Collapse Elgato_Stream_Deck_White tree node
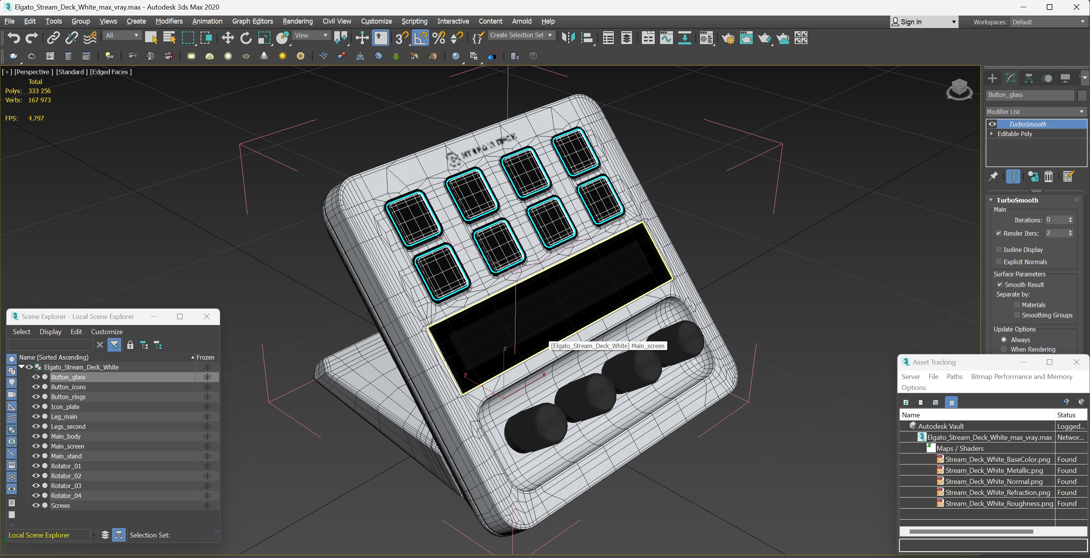This screenshot has height=558, width=1090. pyautogui.click(x=21, y=367)
